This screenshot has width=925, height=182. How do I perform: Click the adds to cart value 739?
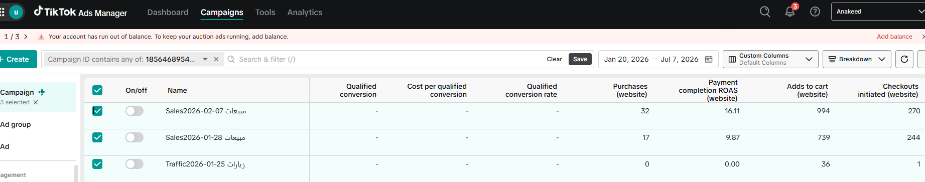click(x=824, y=137)
